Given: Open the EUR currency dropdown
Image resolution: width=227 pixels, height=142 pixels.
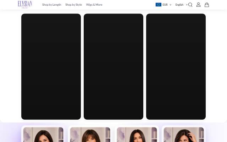Looking at the screenshot, I should point(164,5).
